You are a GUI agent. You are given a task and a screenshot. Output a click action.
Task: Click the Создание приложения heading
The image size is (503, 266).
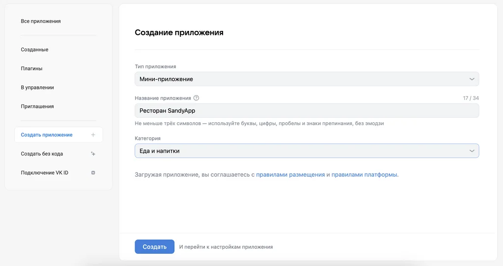point(179,33)
